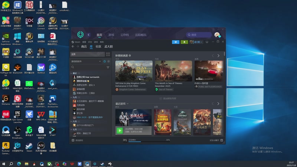
Task: Click the UU accelerator search box
Action: click(199, 35)
